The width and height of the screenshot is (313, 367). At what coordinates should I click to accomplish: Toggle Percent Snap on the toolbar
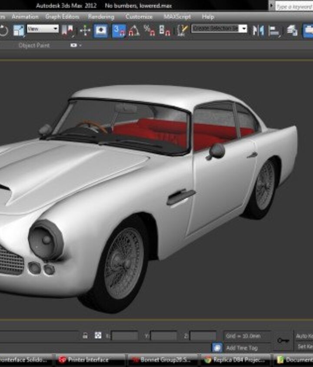(149, 30)
